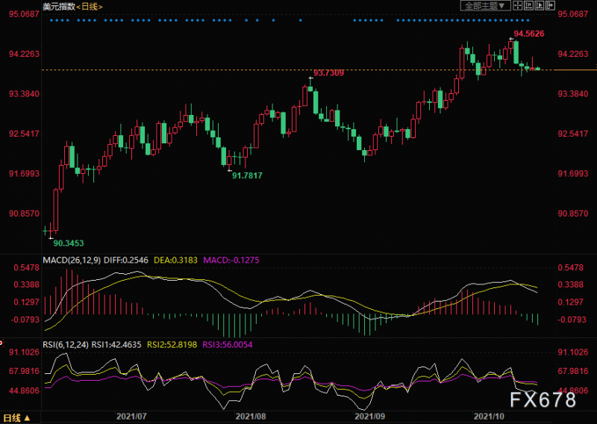
Task: Click the crosshair icon in top toolbar
Action: click(x=516, y=6)
